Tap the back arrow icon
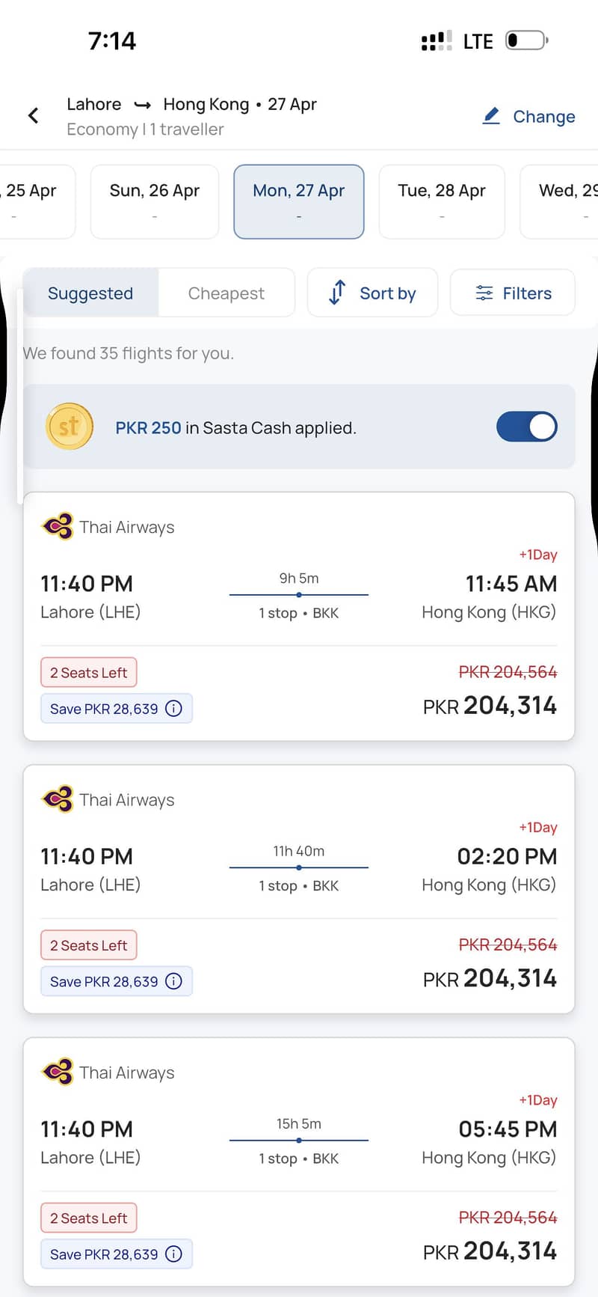Screen dimensions: 598x1297 click(33, 115)
